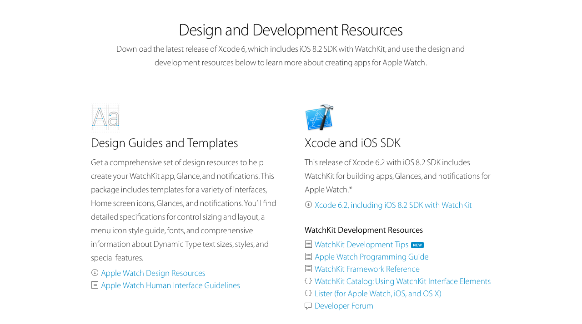Open WatchKit Catalog interface elements sample link
582x324 pixels.
(402, 281)
